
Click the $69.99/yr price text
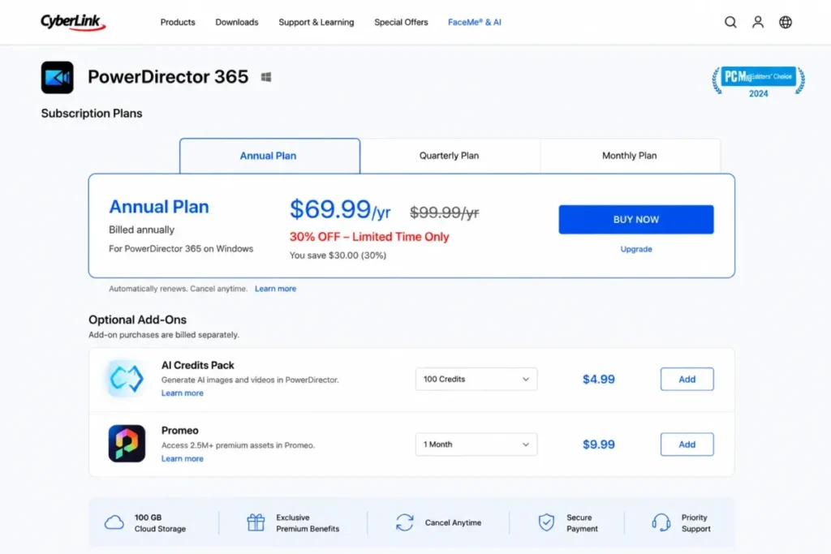click(340, 209)
